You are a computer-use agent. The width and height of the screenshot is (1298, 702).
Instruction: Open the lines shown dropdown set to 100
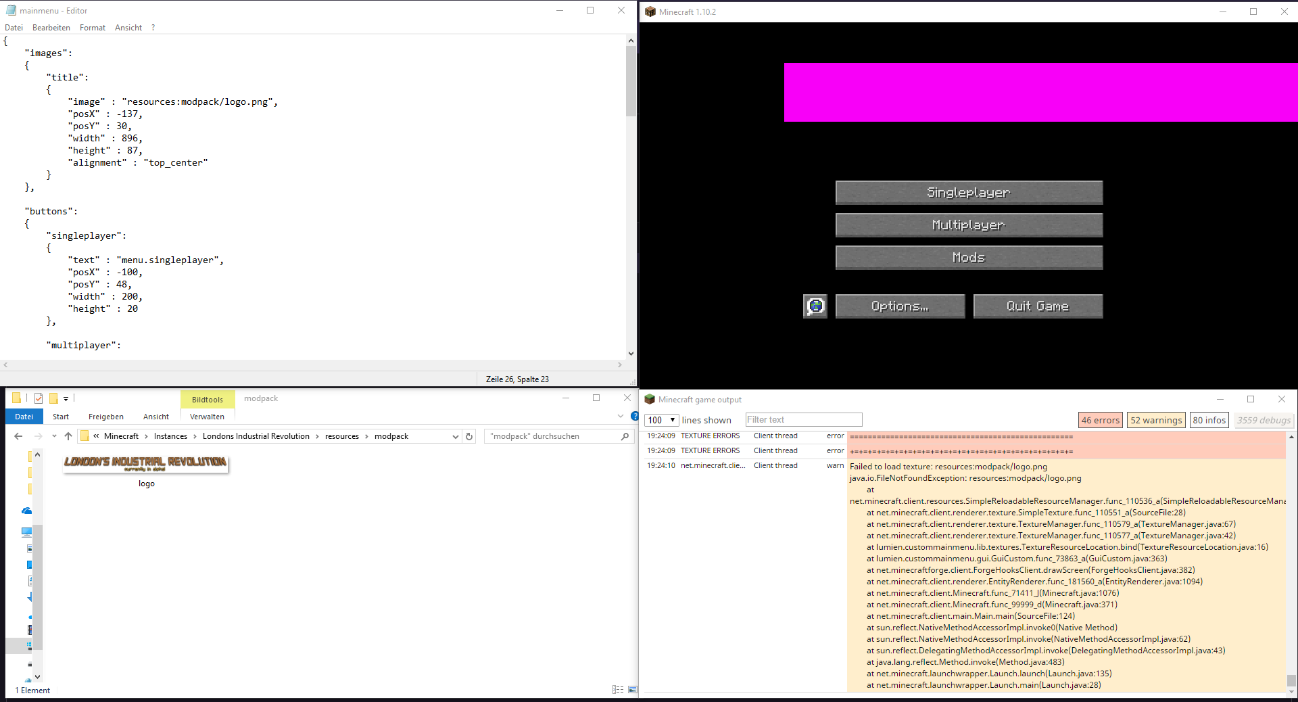660,419
